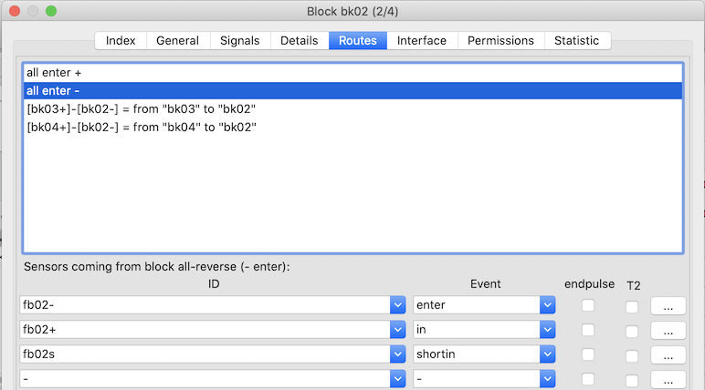Open the General tab
This screenshot has width=705, height=390.
pyautogui.click(x=177, y=41)
